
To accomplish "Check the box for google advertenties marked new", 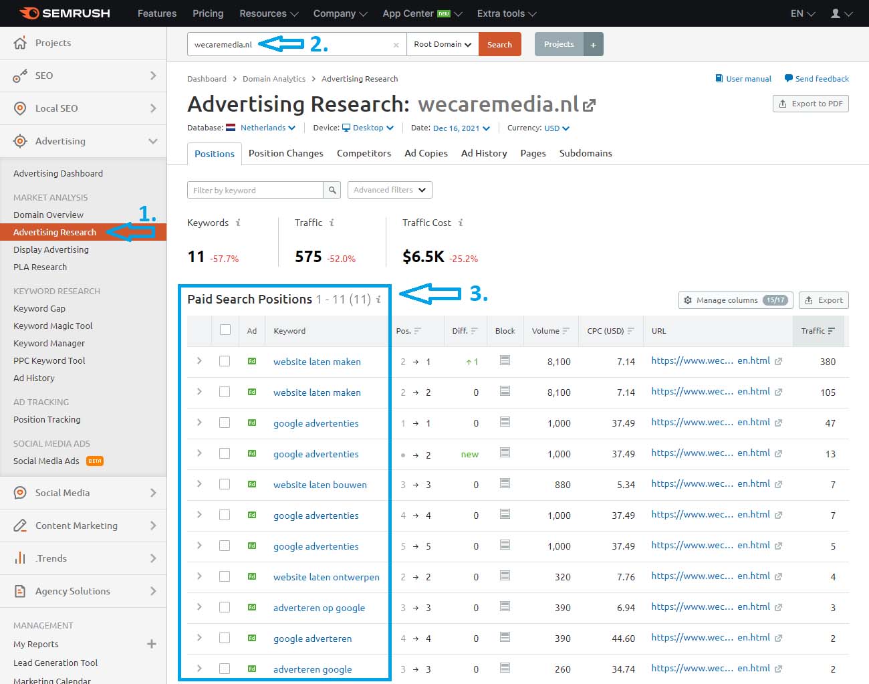I will tap(225, 453).
